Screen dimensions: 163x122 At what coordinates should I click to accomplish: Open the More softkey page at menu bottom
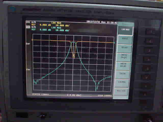(x=121, y=90)
